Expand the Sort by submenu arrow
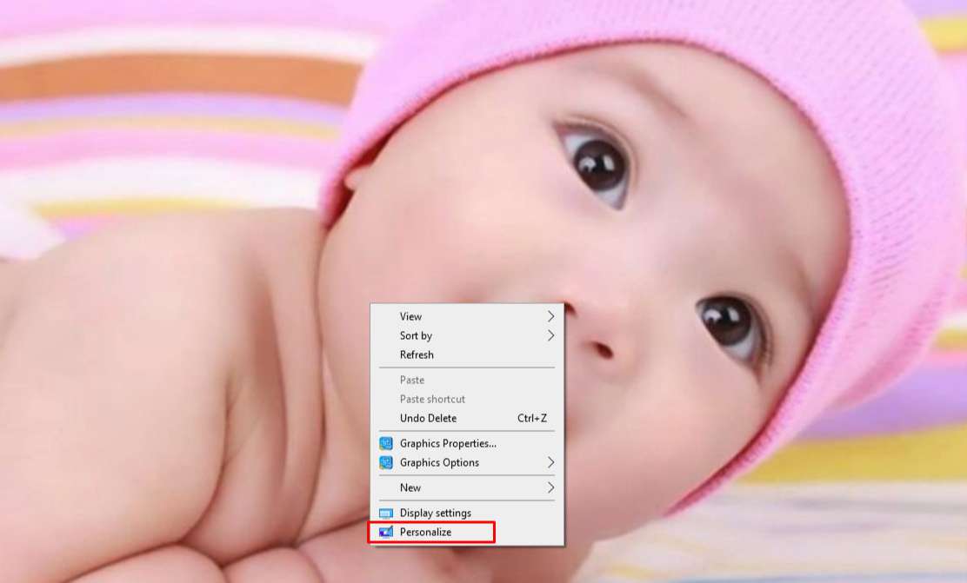Image resolution: width=967 pixels, height=583 pixels. [x=550, y=335]
